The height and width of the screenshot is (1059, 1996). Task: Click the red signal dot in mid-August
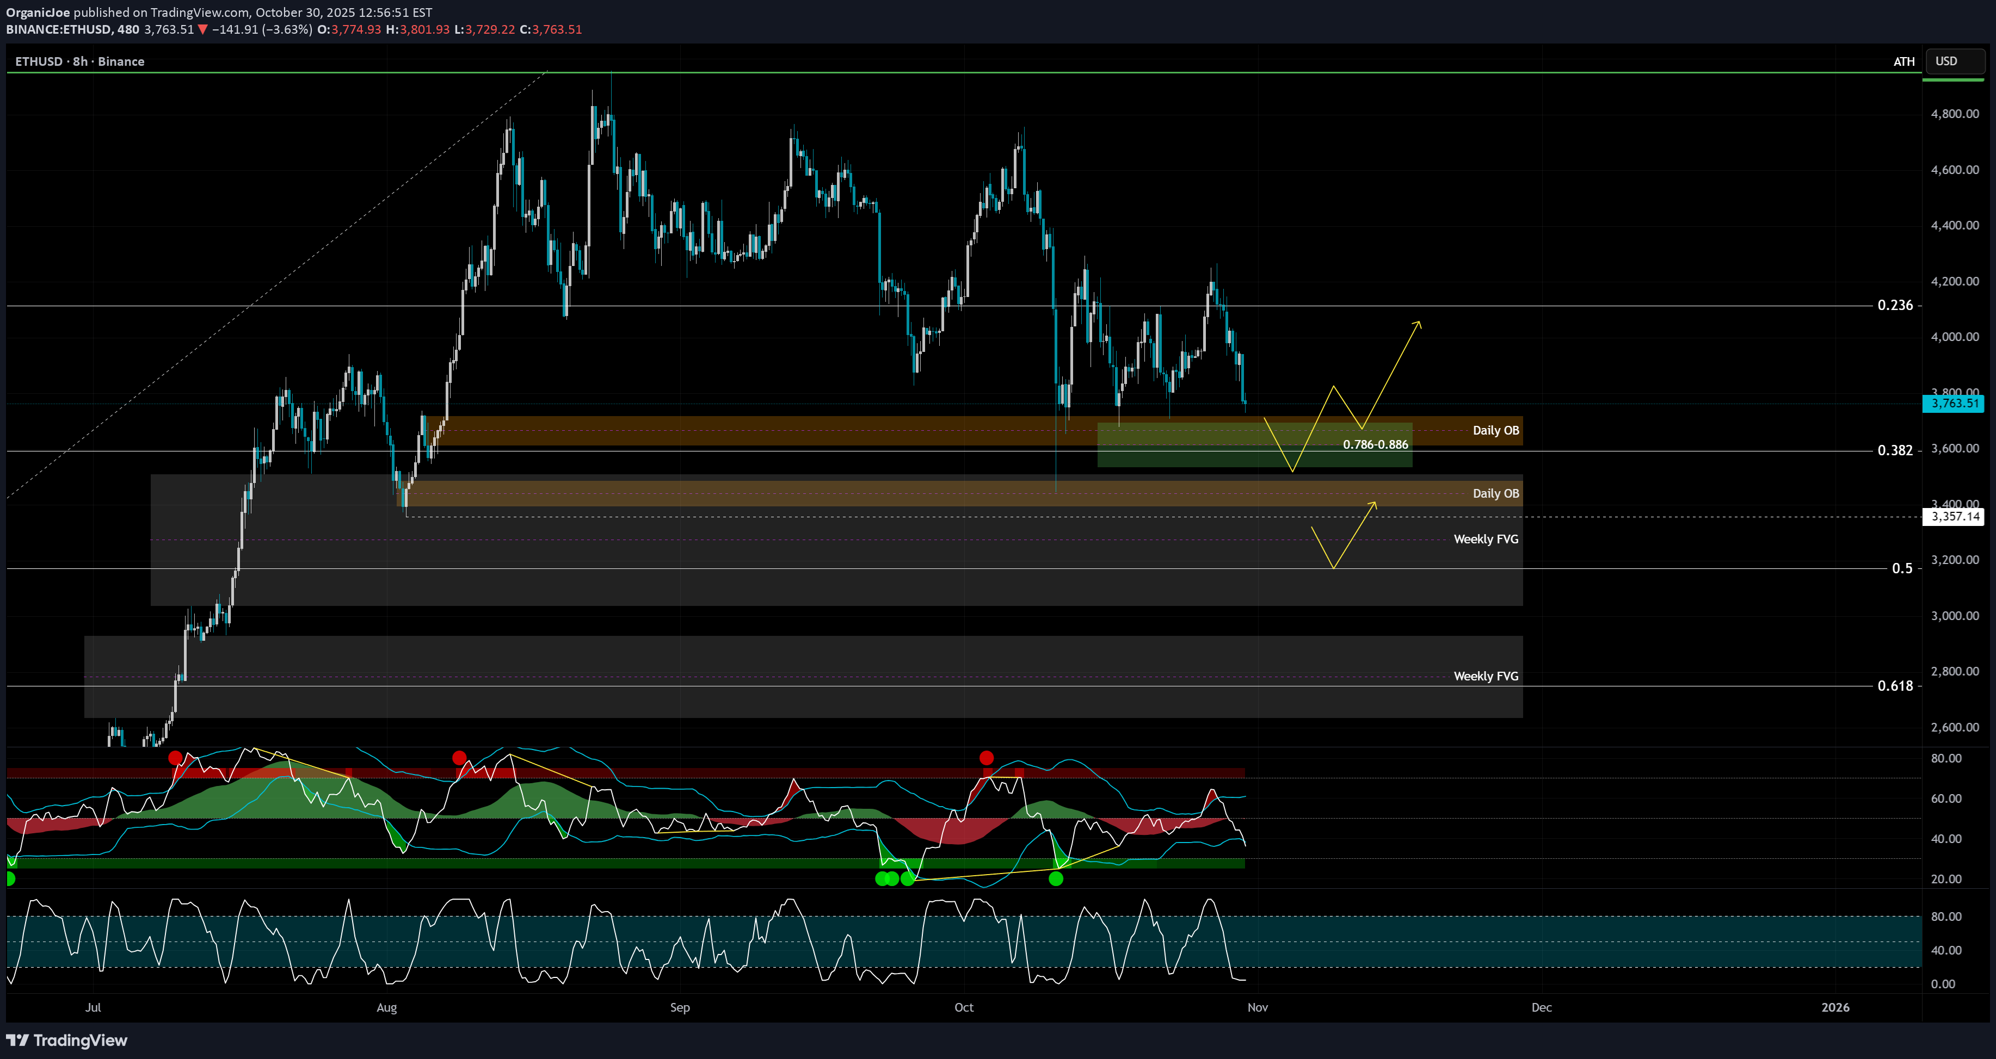(x=459, y=758)
